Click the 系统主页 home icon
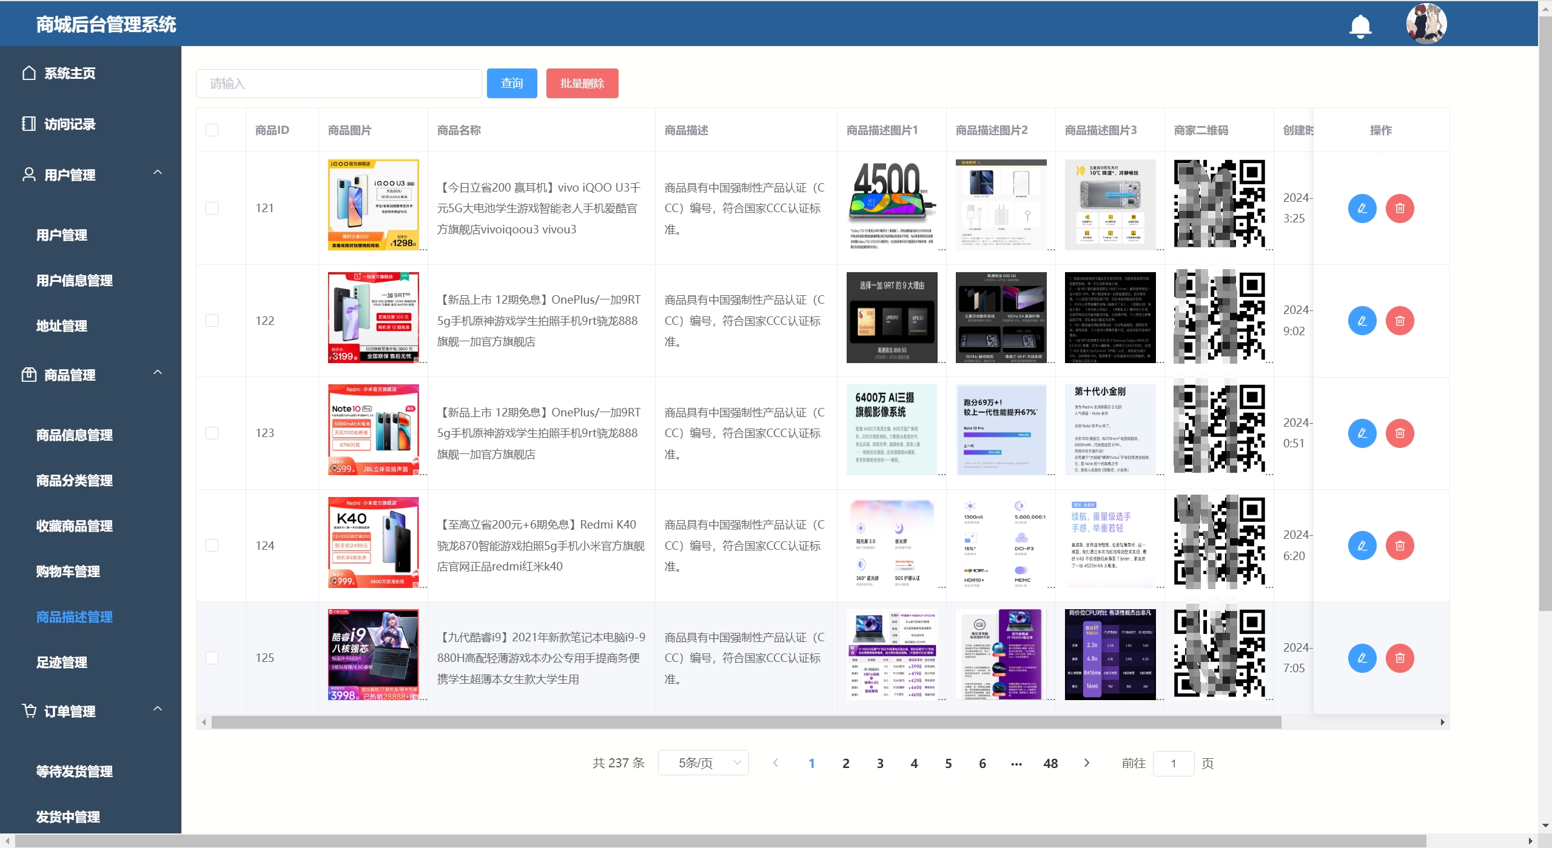The width and height of the screenshot is (1552, 848). click(x=29, y=73)
